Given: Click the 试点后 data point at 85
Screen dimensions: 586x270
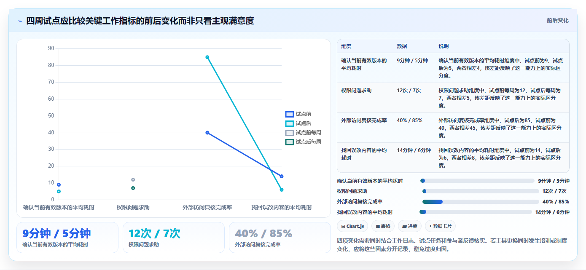Looking at the screenshot, I should [207, 57].
